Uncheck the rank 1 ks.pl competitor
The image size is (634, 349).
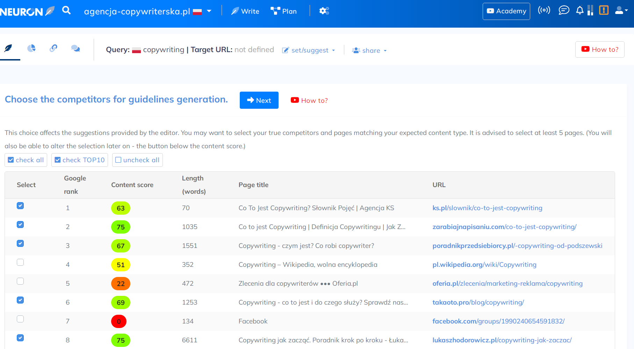20,206
